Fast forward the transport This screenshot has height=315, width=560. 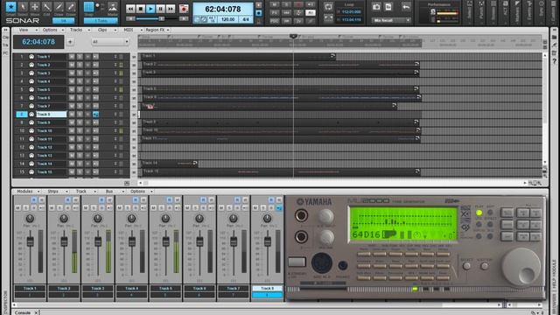coord(171,9)
